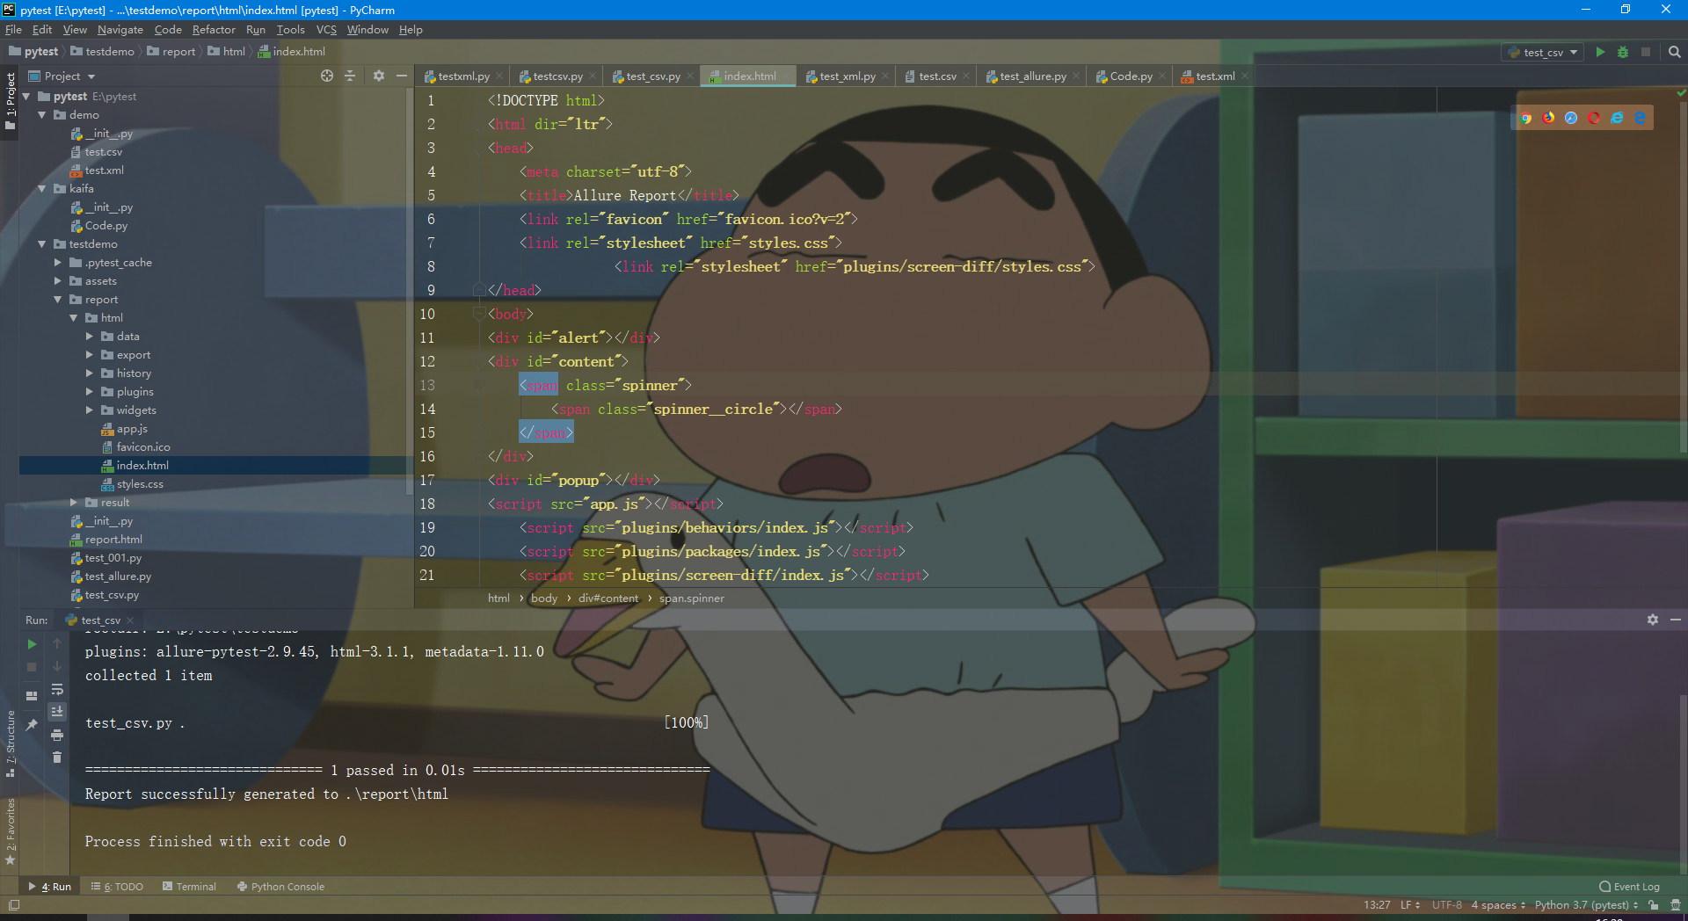Open the VCS menu
The height and width of the screenshot is (921, 1688).
point(326,29)
